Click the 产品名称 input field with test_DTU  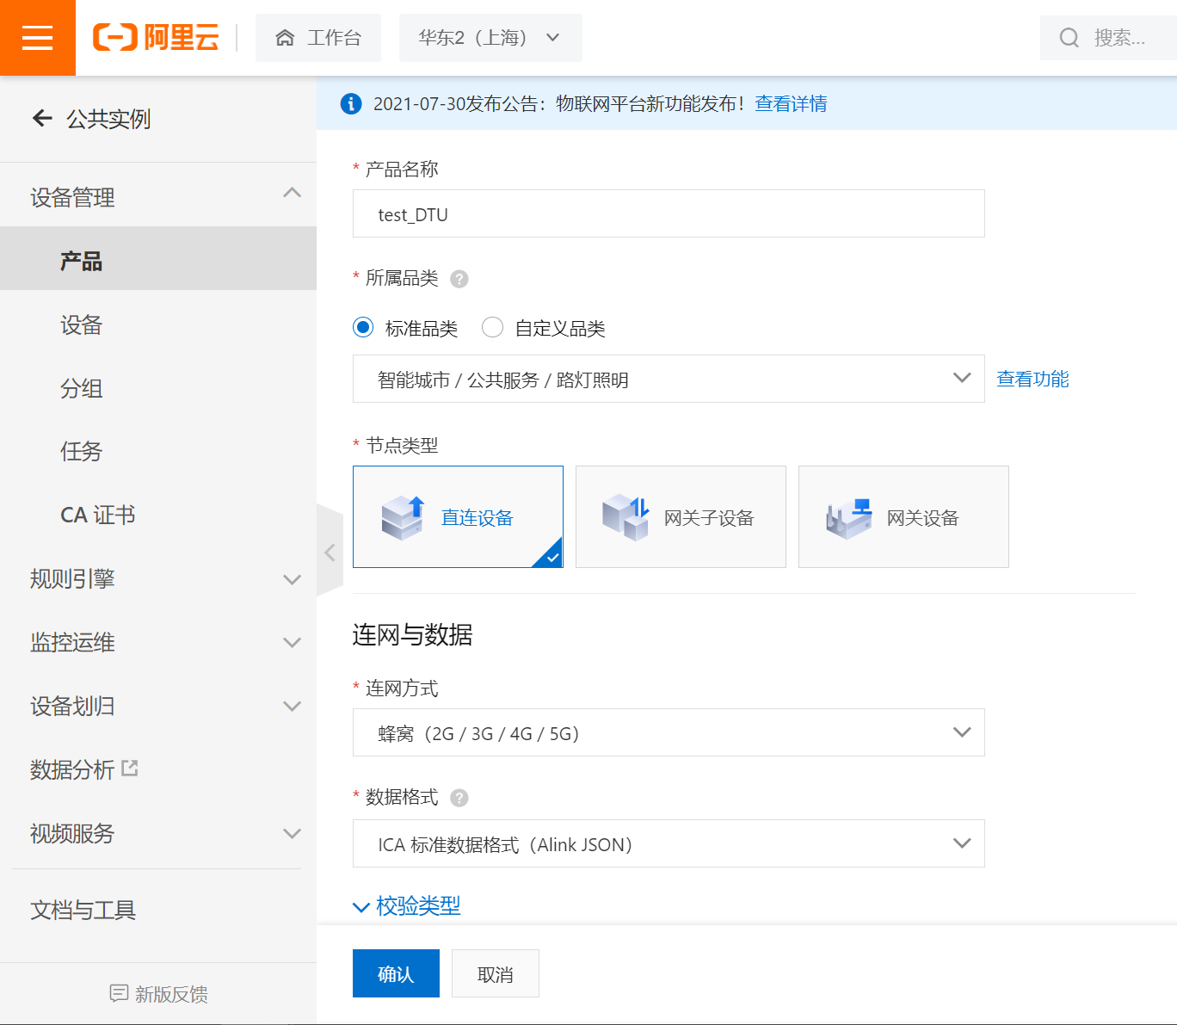point(669,213)
